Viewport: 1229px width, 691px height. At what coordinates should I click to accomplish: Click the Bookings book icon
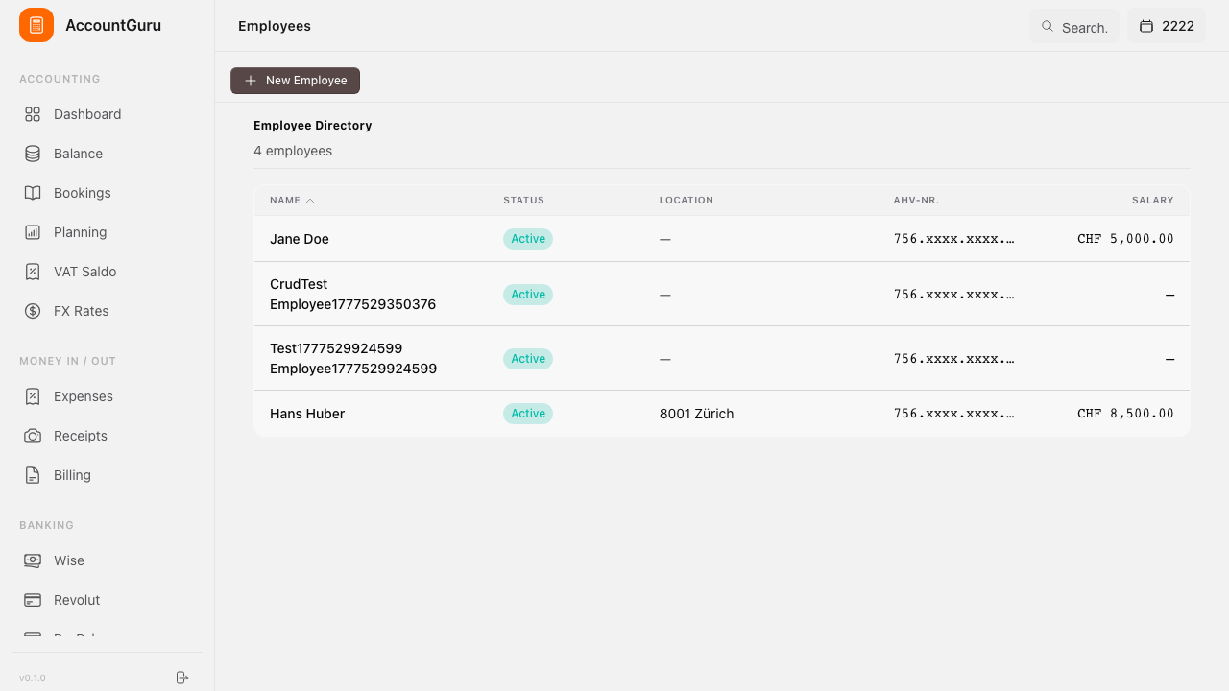coord(33,193)
